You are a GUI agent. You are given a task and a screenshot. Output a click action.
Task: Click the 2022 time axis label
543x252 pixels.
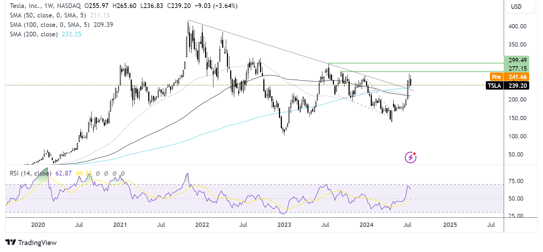pyautogui.click(x=202, y=225)
